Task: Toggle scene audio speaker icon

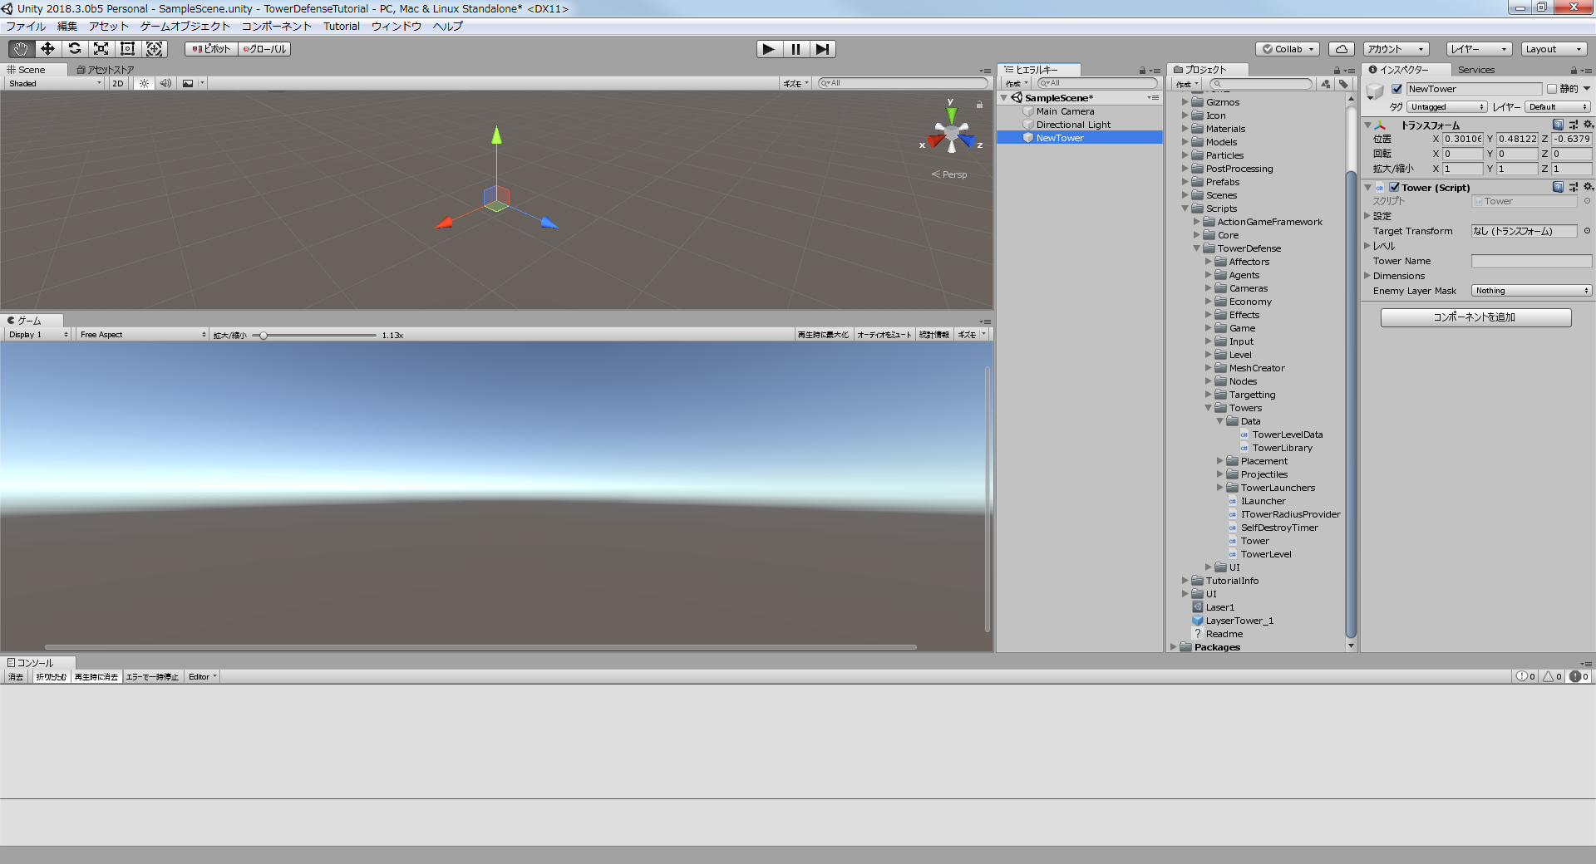Action: 165,83
